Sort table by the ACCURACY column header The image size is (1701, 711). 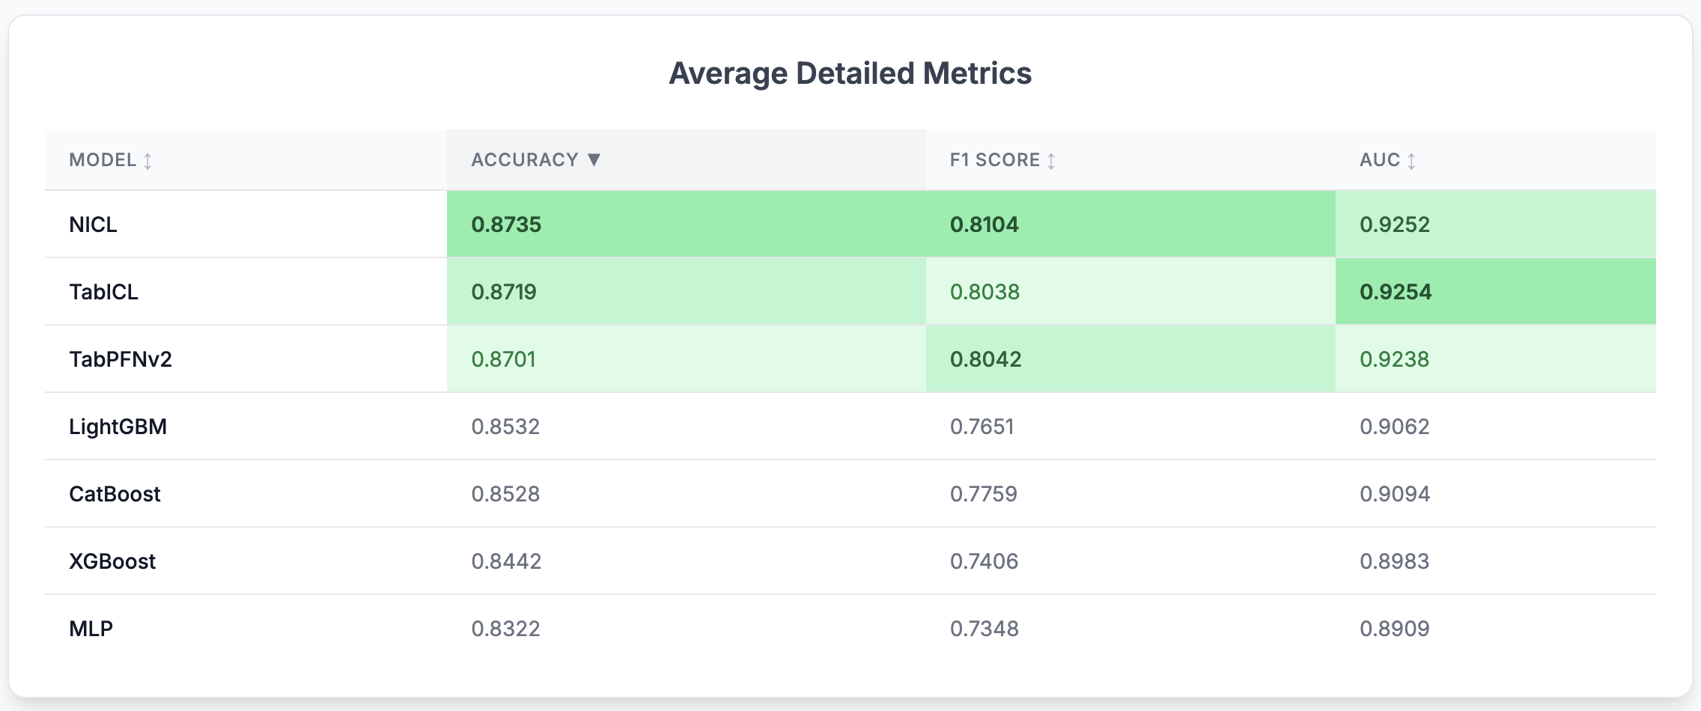coord(686,160)
